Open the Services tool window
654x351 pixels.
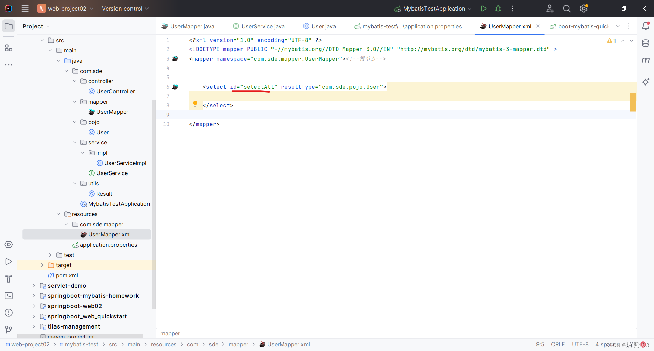(9, 245)
